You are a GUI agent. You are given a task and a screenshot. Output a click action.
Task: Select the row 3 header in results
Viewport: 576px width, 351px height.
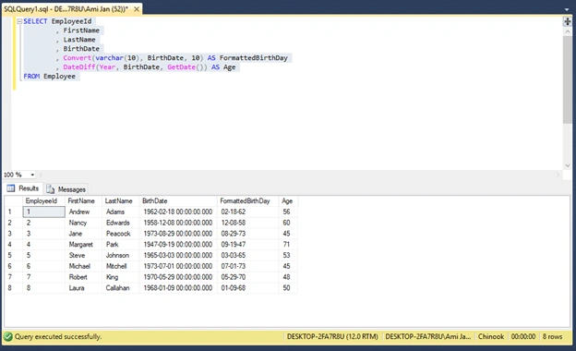(13, 234)
